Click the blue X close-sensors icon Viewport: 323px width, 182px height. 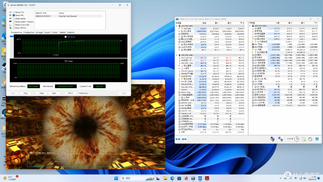(317, 139)
